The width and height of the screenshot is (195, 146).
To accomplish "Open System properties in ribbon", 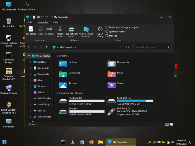I will click(116, 32).
